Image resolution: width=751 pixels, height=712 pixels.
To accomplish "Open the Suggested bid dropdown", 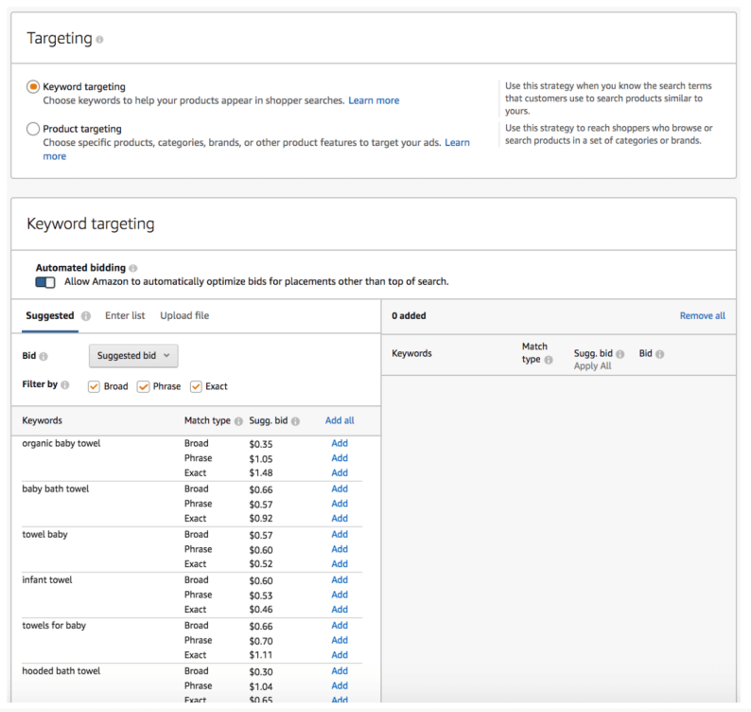I will (x=133, y=356).
